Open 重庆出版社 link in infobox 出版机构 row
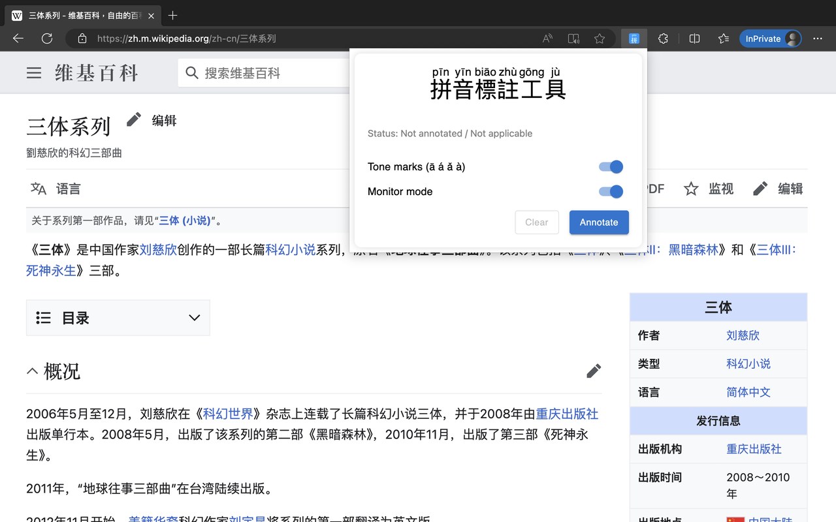Image resolution: width=836 pixels, height=522 pixels. click(754, 449)
